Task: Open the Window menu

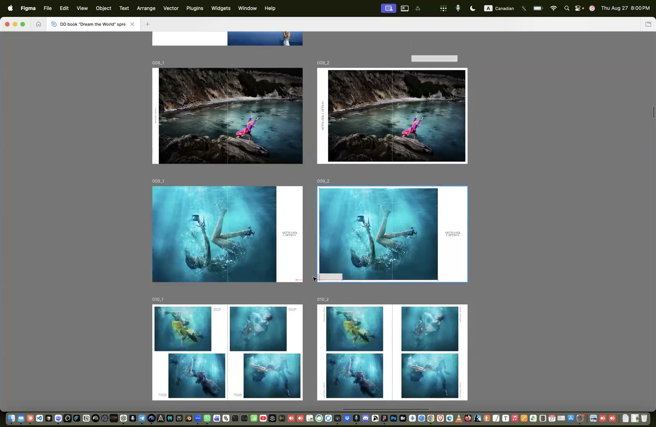Action: click(x=247, y=8)
